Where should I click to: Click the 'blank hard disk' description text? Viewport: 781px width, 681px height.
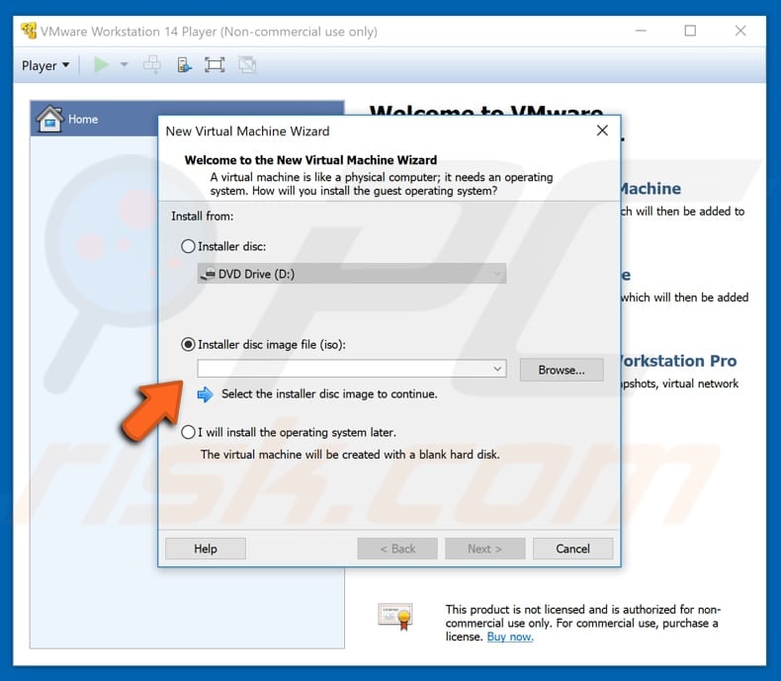point(350,455)
